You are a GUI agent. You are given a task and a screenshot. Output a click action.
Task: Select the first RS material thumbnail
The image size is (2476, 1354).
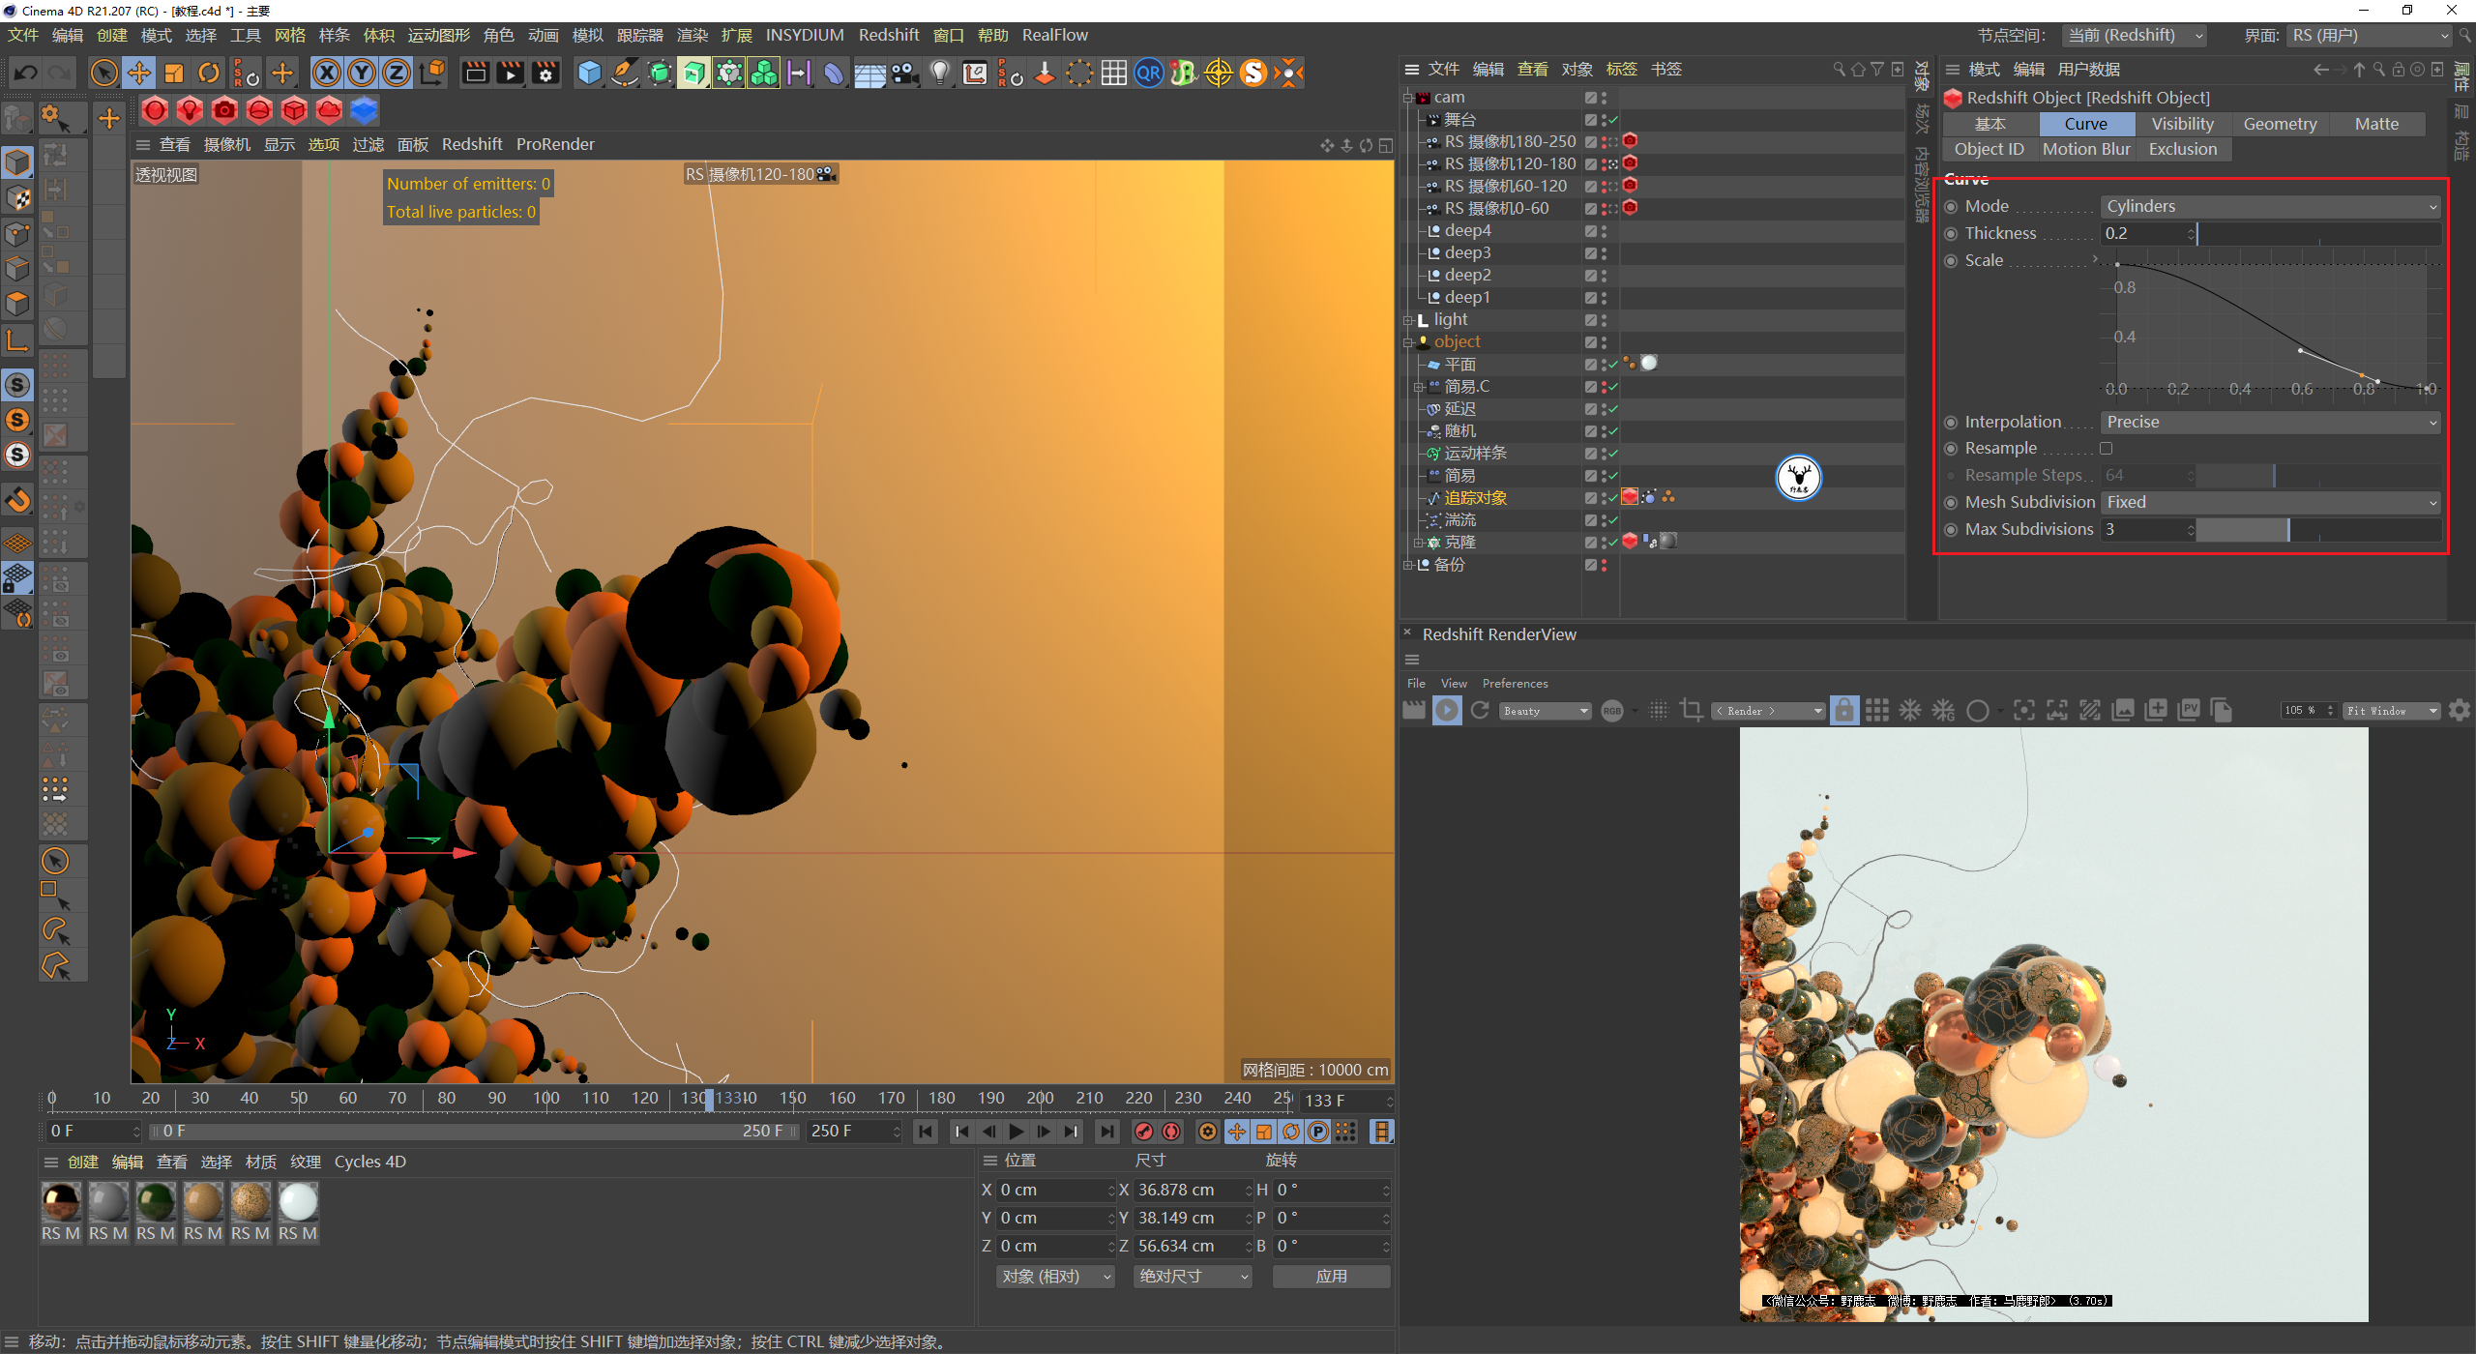[x=61, y=1203]
